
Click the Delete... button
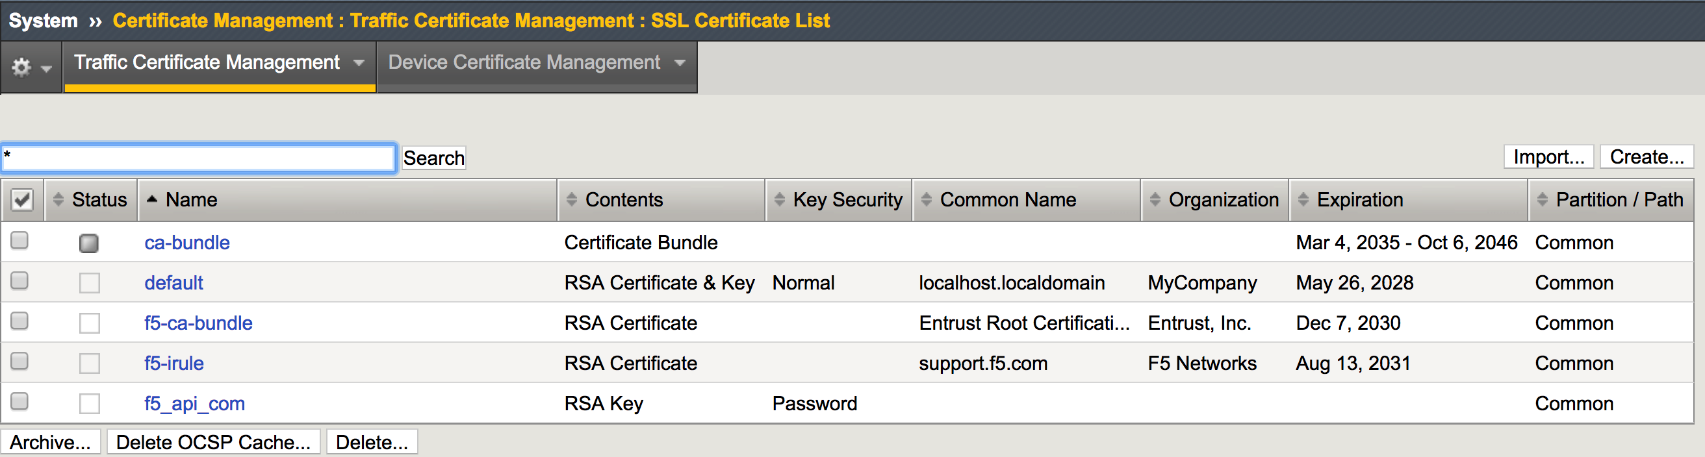371,442
